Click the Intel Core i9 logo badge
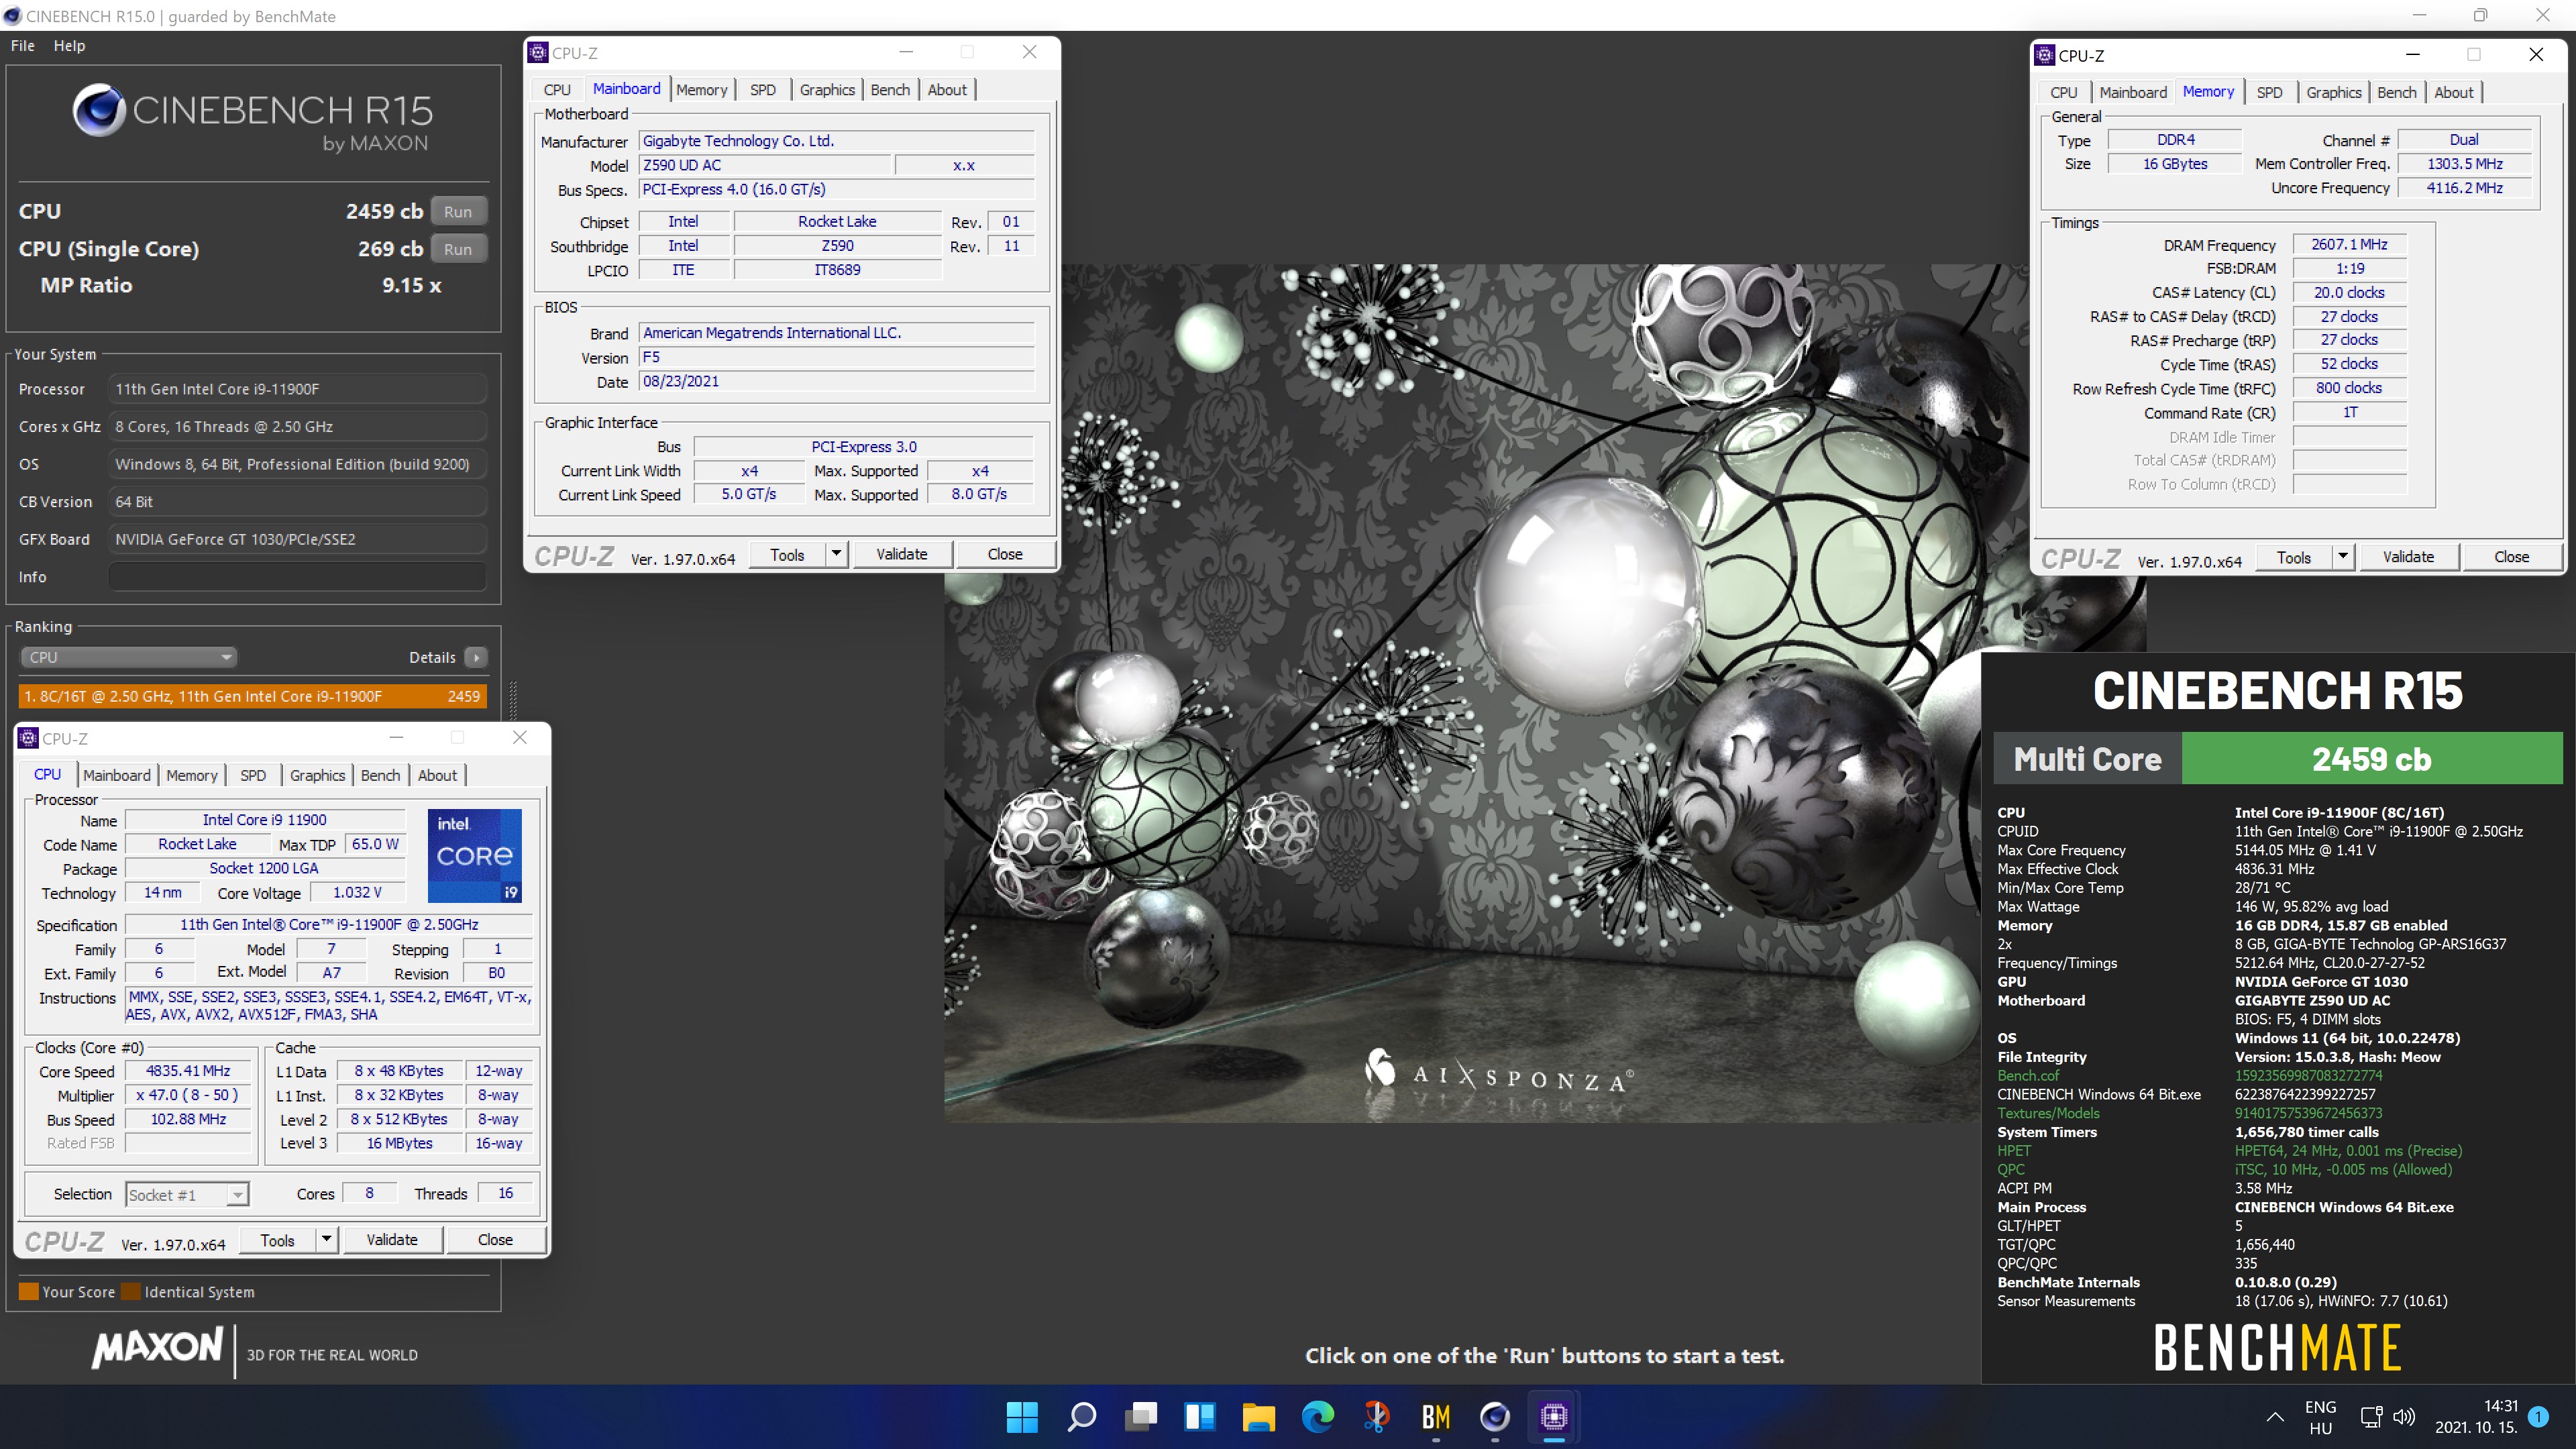The width and height of the screenshot is (2576, 1449). (474, 856)
